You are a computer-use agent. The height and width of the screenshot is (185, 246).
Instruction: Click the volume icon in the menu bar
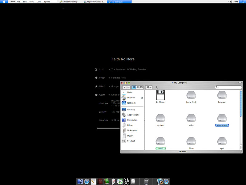(231, 2)
